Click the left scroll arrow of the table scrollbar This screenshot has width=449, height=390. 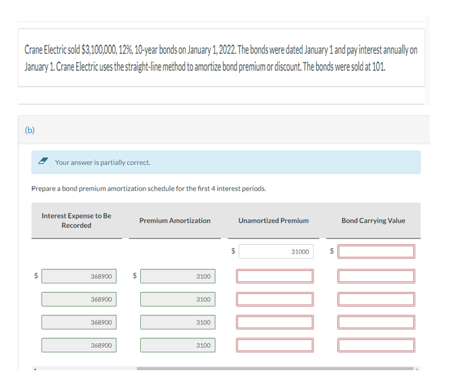[x=34, y=369]
